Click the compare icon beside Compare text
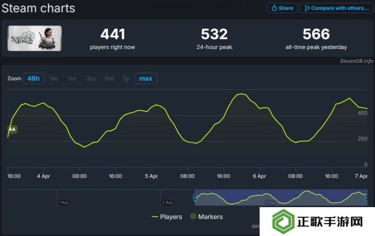375x236 pixels. coord(307,8)
